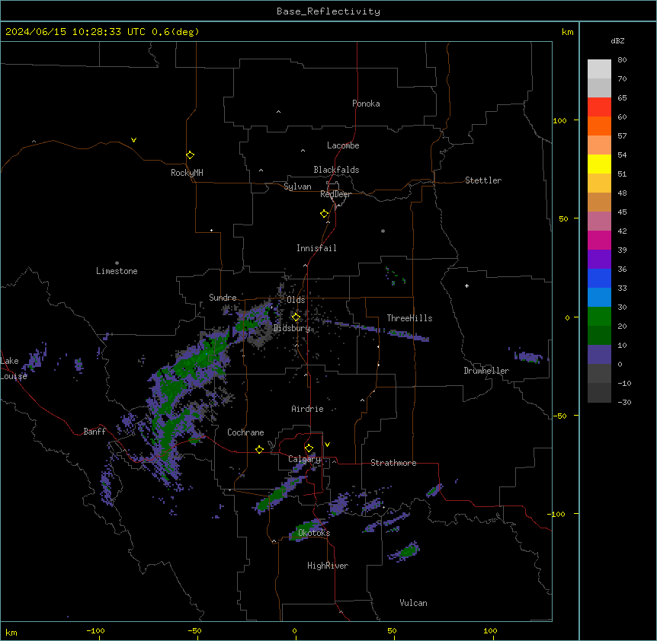Click the Innisfail city label

coord(316,248)
